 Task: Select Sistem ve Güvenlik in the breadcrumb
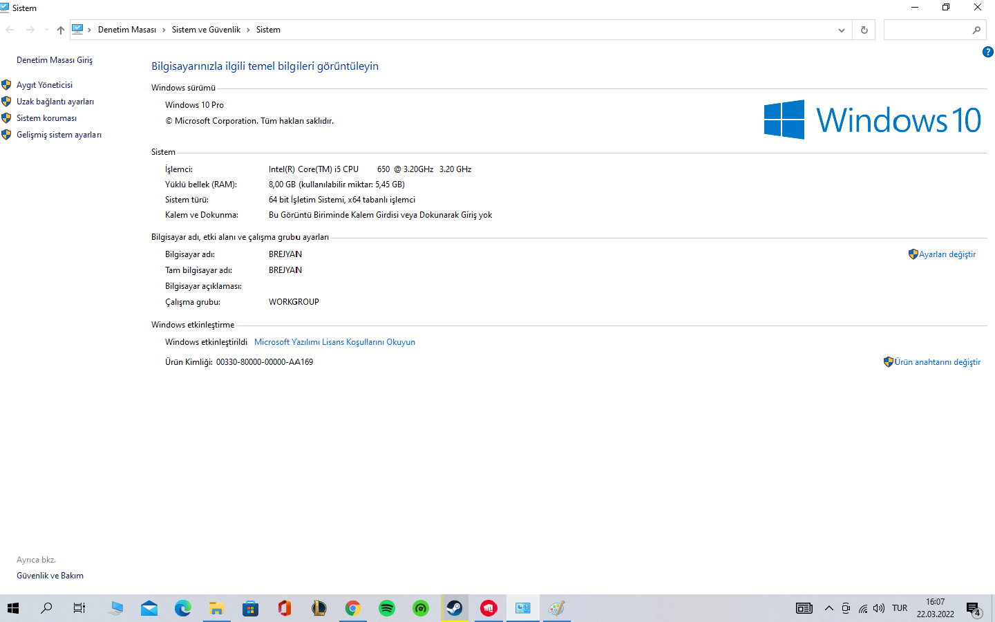(206, 30)
